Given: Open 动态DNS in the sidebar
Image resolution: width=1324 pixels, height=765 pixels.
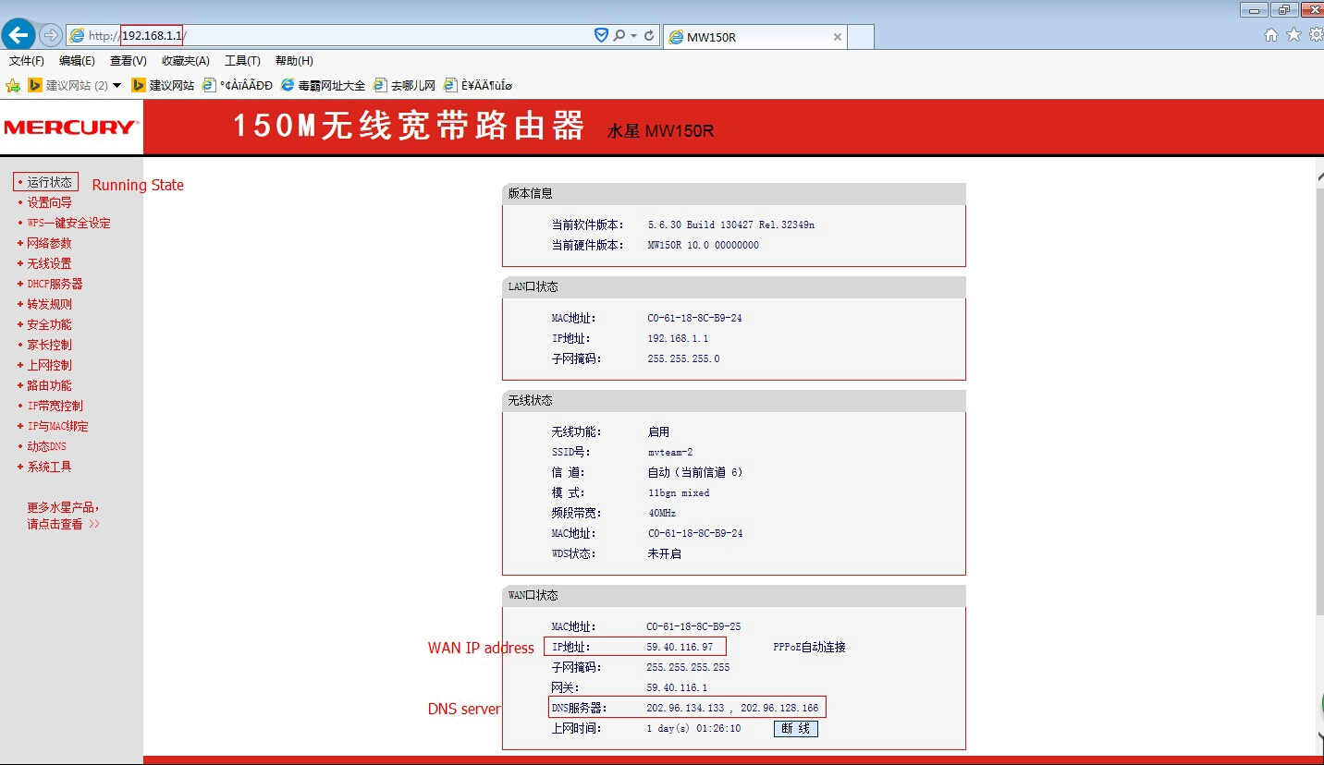Looking at the screenshot, I should [x=46, y=446].
